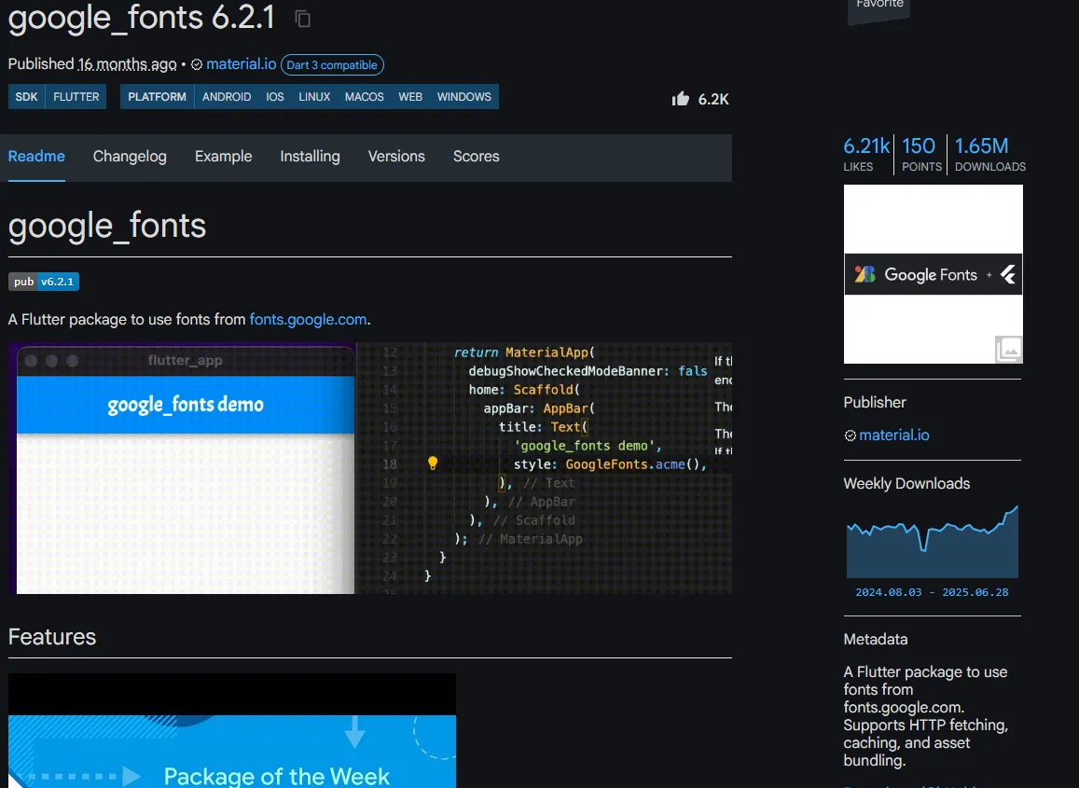The height and width of the screenshot is (788, 1079).
Task: Click the verified badge under the Publisher heading
Action: click(850, 435)
